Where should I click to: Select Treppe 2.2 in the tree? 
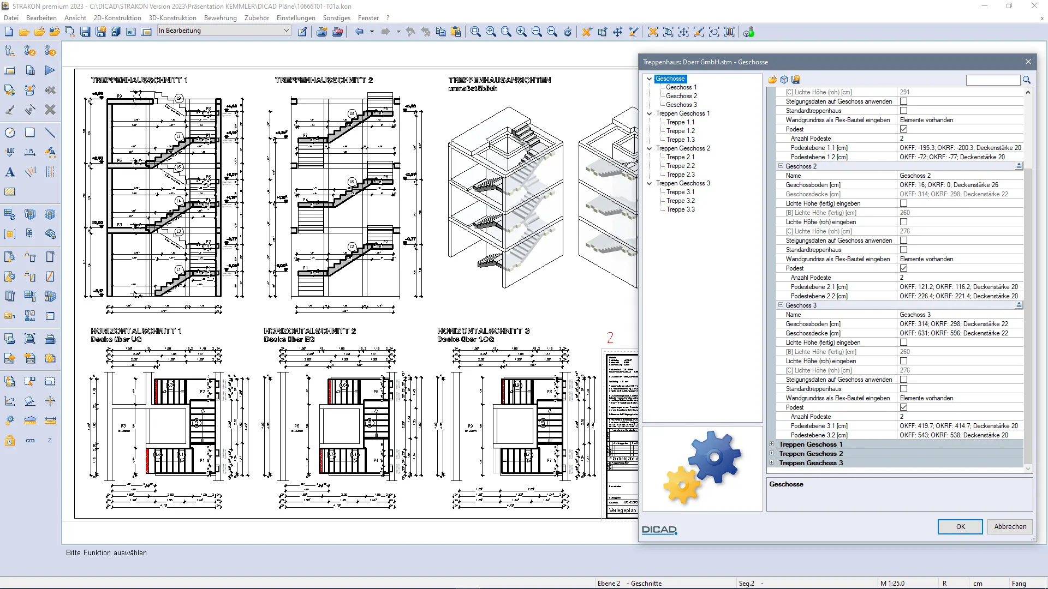[680, 166]
